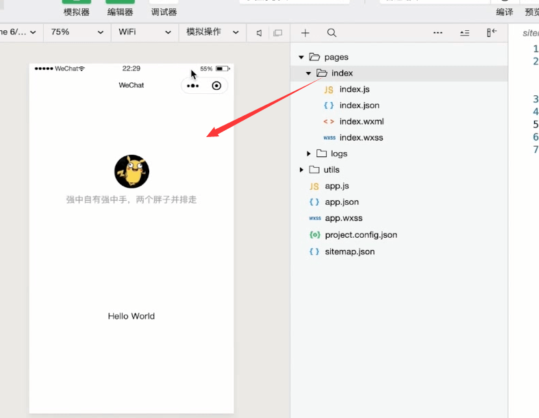
Task: Click the braces icon beside app.json
Action: (314, 202)
